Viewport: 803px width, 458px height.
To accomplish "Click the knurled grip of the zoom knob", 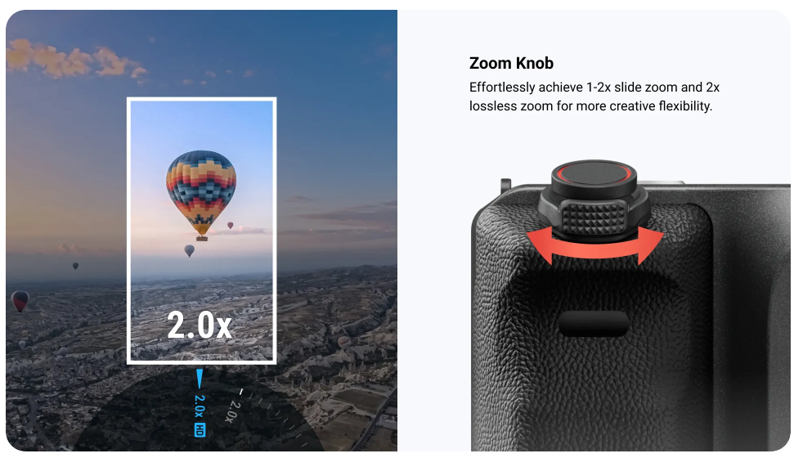I will click(594, 218).
